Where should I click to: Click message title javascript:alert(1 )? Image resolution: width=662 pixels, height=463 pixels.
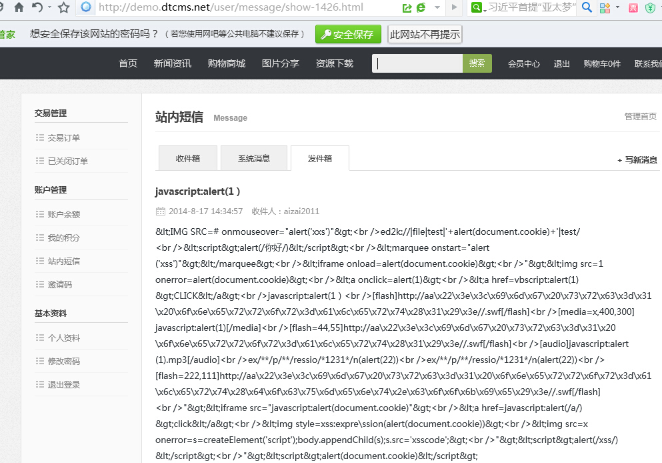pyautogui.click(x=197, y=191)
